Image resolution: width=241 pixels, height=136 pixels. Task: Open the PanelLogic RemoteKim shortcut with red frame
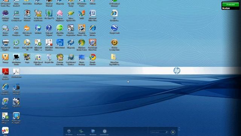(93, 43)
